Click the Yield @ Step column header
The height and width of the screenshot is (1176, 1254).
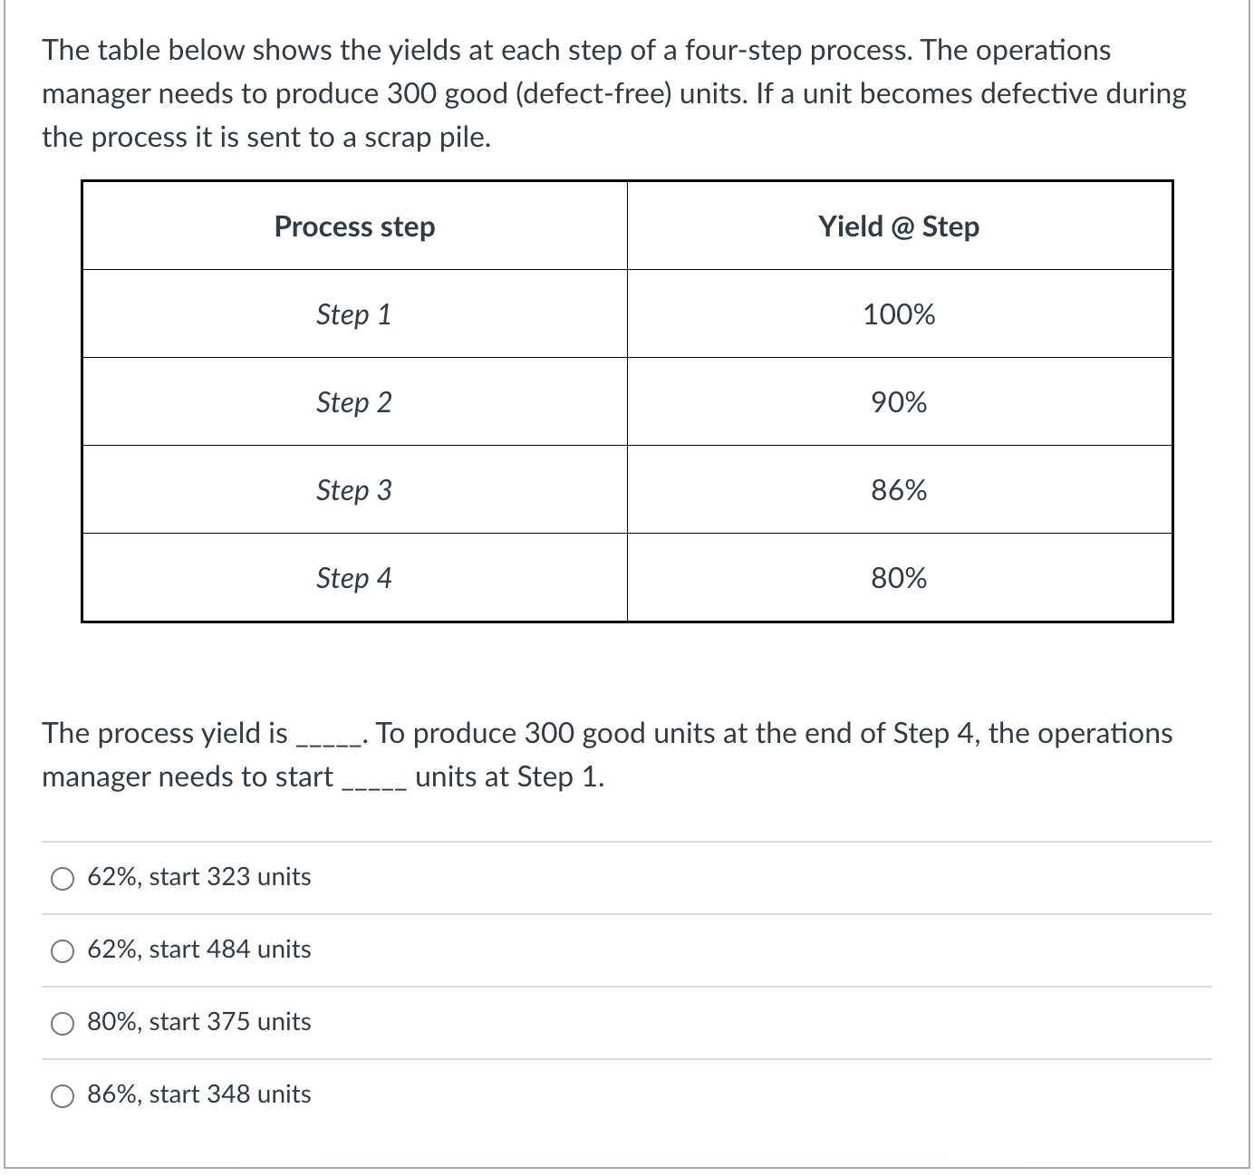tap(899, 227)
